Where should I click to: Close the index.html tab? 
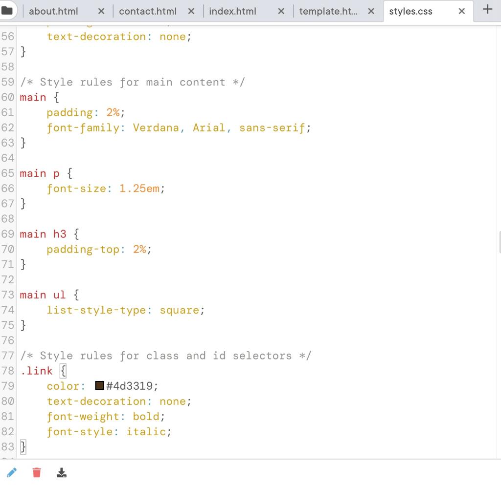pyautogui.click(x=281, y=10)
